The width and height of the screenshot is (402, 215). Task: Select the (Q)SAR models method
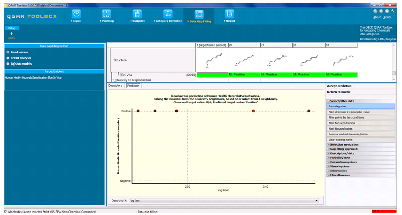(8, 64)
